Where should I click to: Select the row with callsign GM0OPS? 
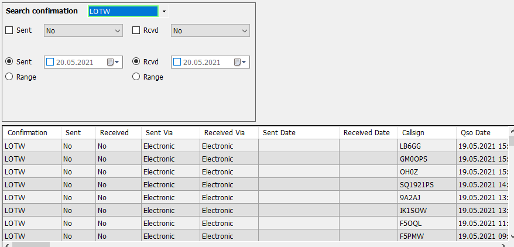click(x=256, y=159)
